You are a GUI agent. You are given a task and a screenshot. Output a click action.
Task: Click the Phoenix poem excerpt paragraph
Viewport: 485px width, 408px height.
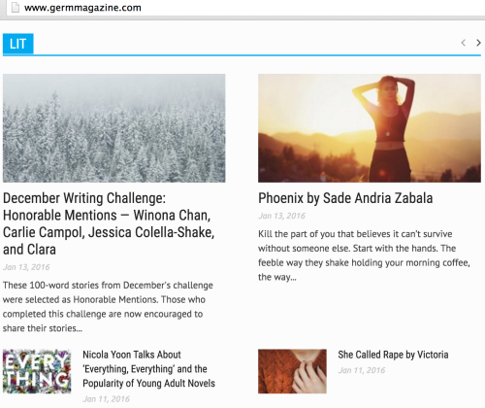[364, 255]
